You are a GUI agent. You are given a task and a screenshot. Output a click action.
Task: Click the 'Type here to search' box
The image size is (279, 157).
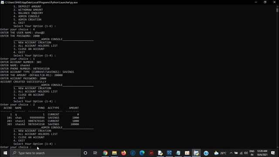[45, 153]
